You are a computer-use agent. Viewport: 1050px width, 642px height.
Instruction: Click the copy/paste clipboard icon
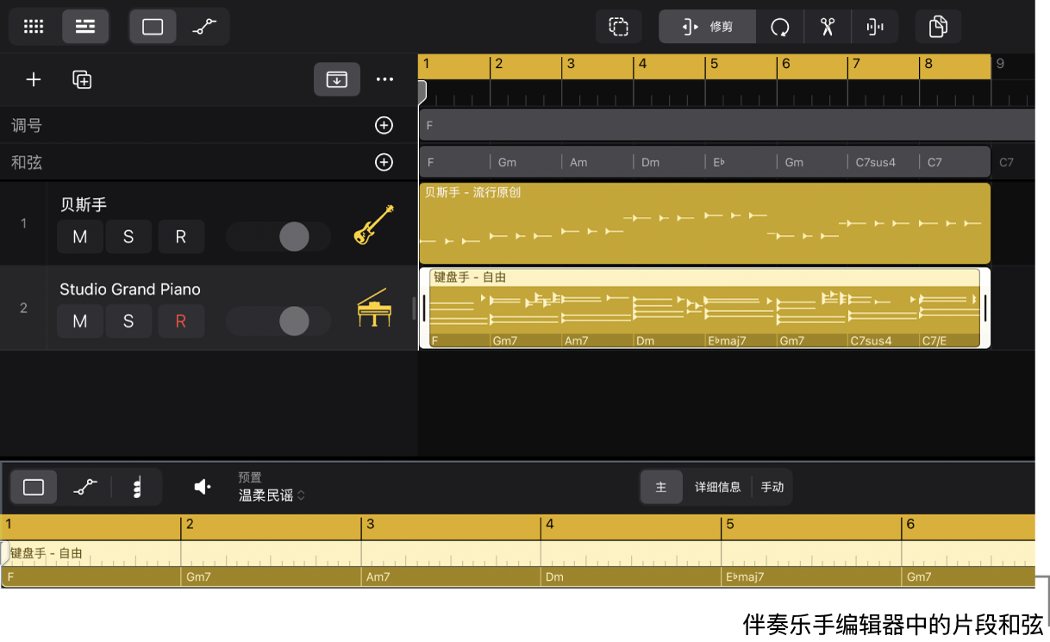(x=938, y=27)
